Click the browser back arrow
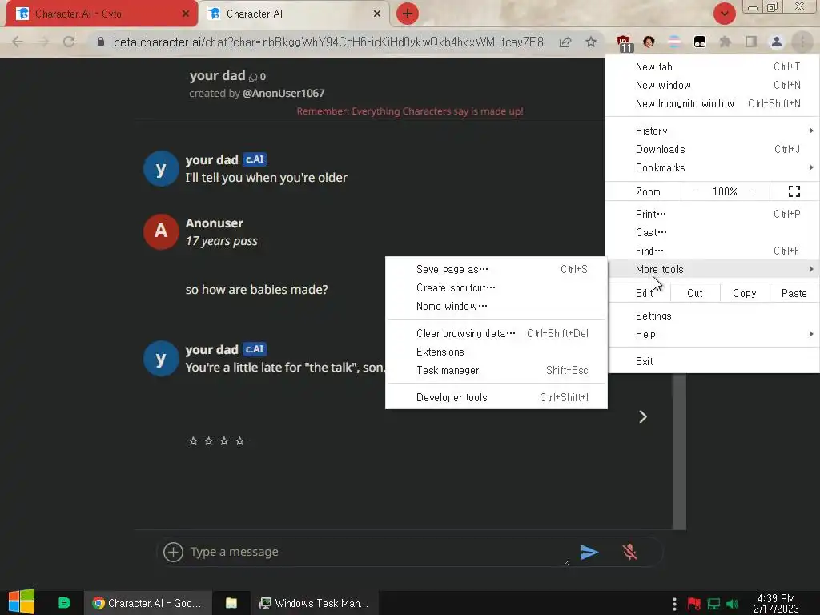This screenshot has width=820, height=615. coord(18,42)
